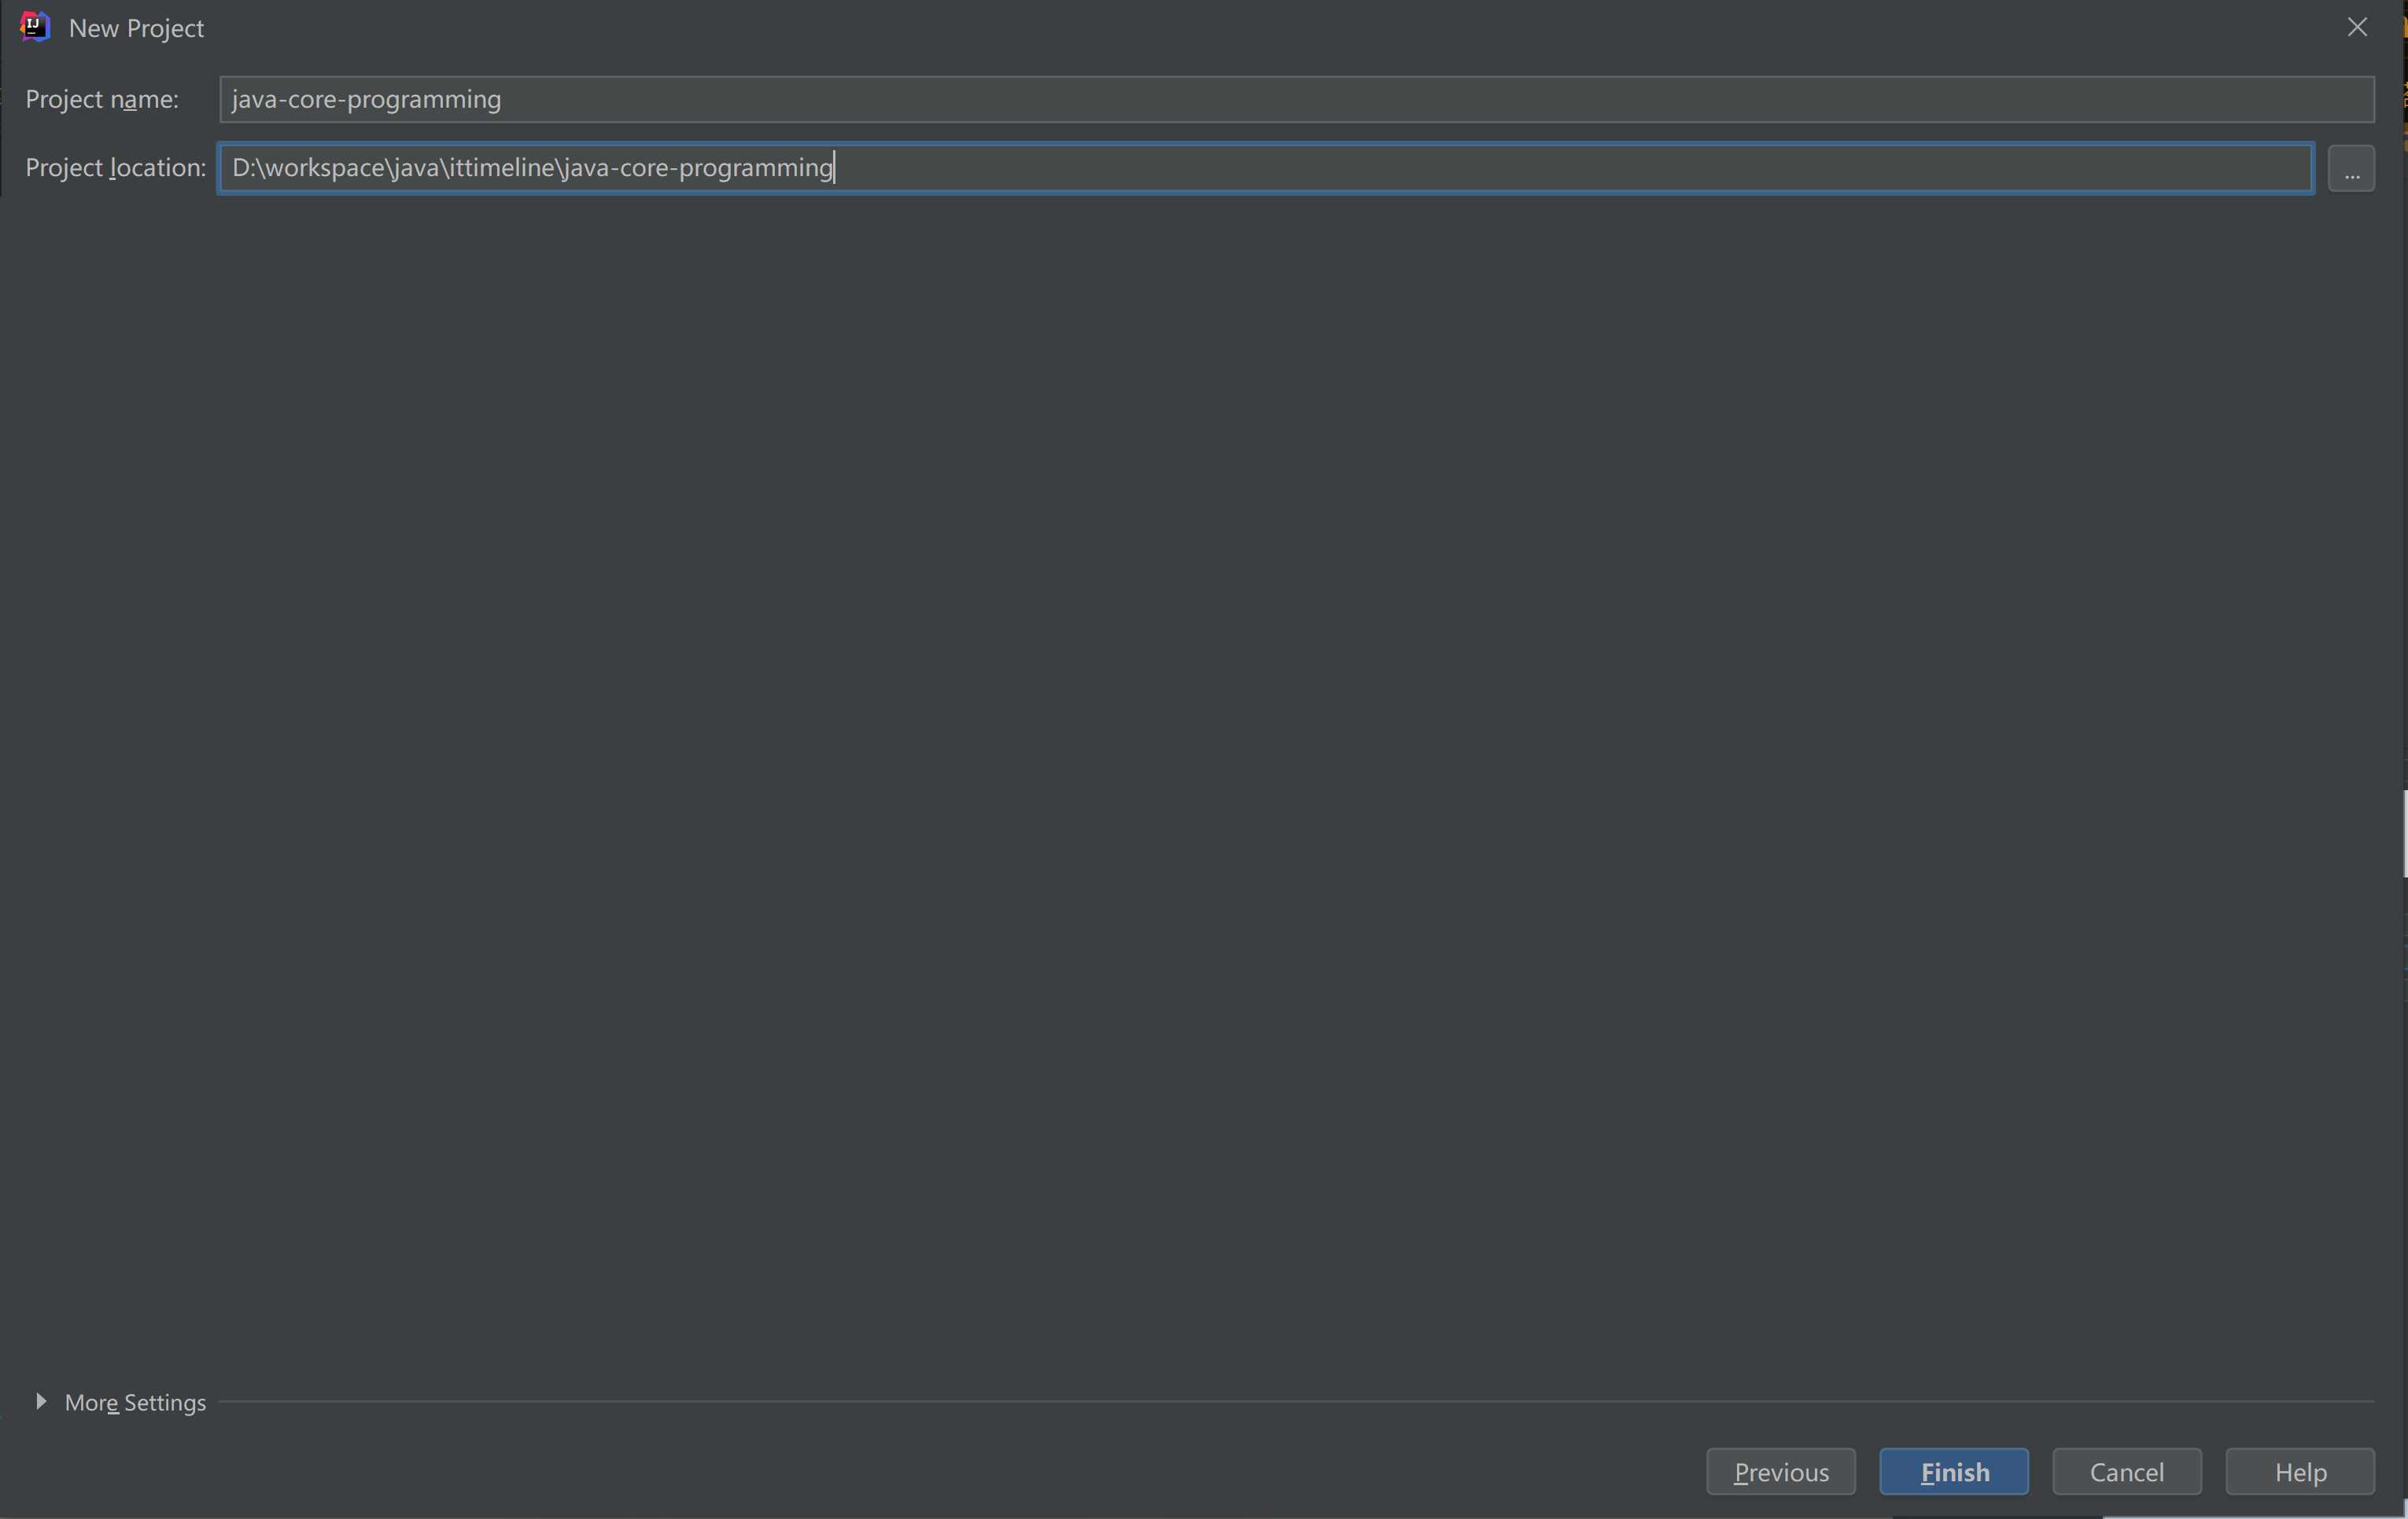Close the New Project dialog
This screenshot has width=2408, height=1519.
click(2357, 27)
